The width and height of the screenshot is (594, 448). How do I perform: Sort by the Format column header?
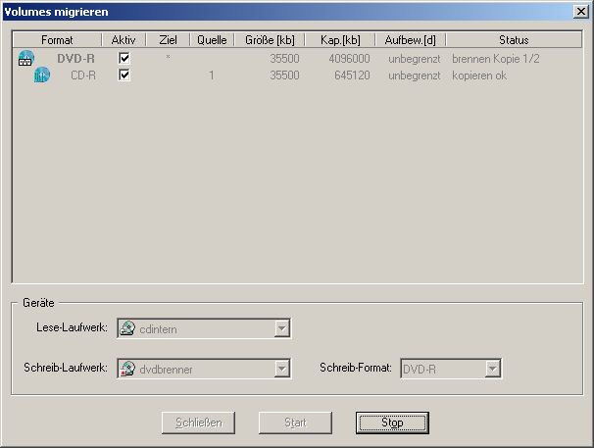click(x=57, y=40)
